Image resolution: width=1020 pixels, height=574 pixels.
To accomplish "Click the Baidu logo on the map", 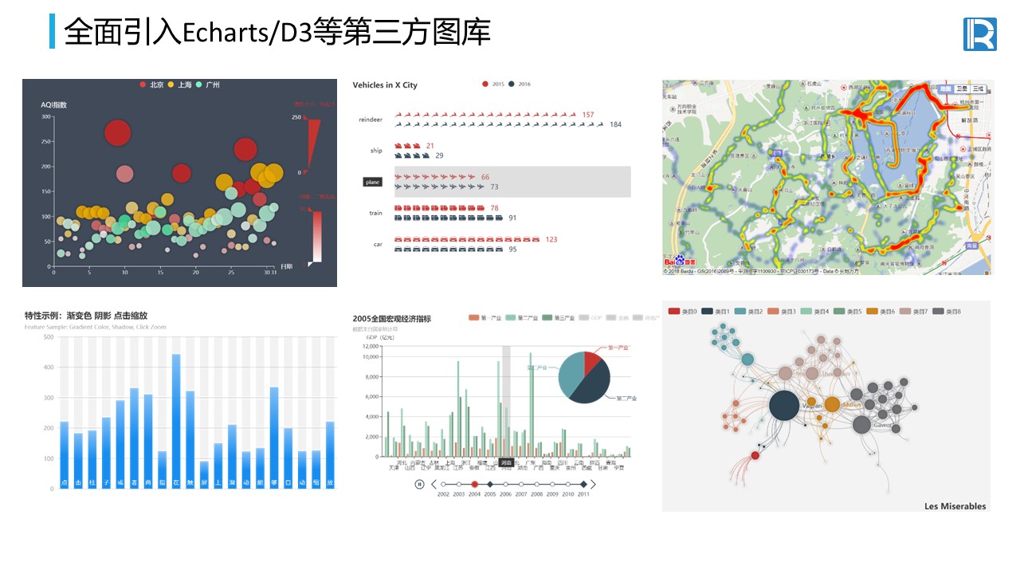I will [x=681, y=261].
